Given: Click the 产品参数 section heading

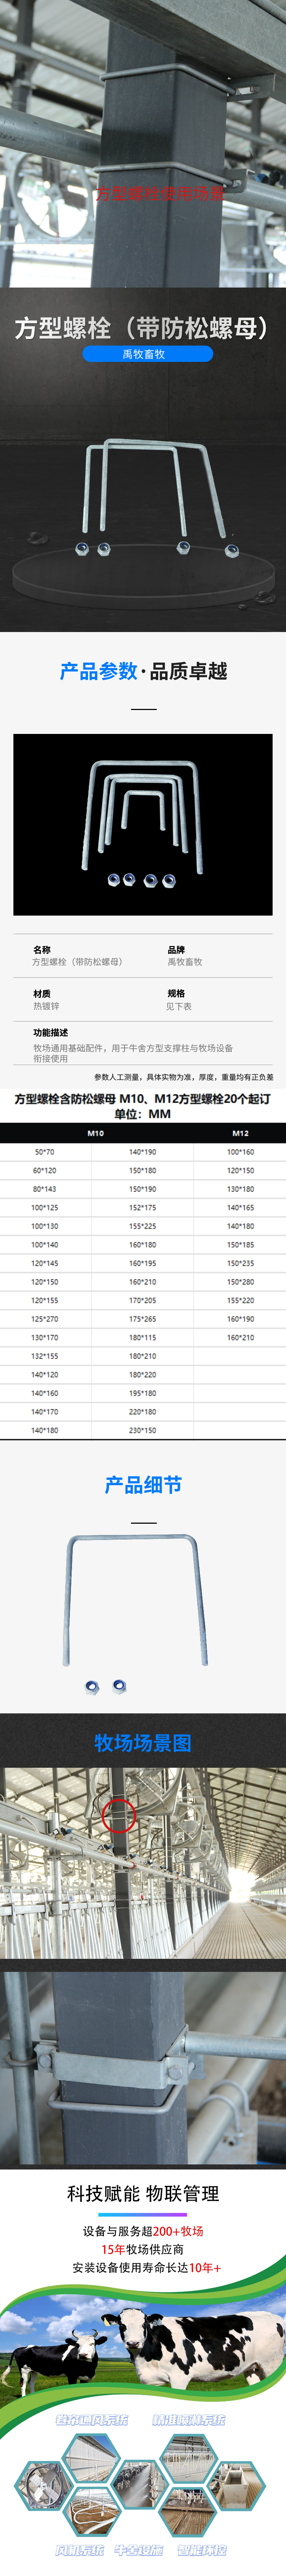Looking at the screenshot, I should (98, 671).
